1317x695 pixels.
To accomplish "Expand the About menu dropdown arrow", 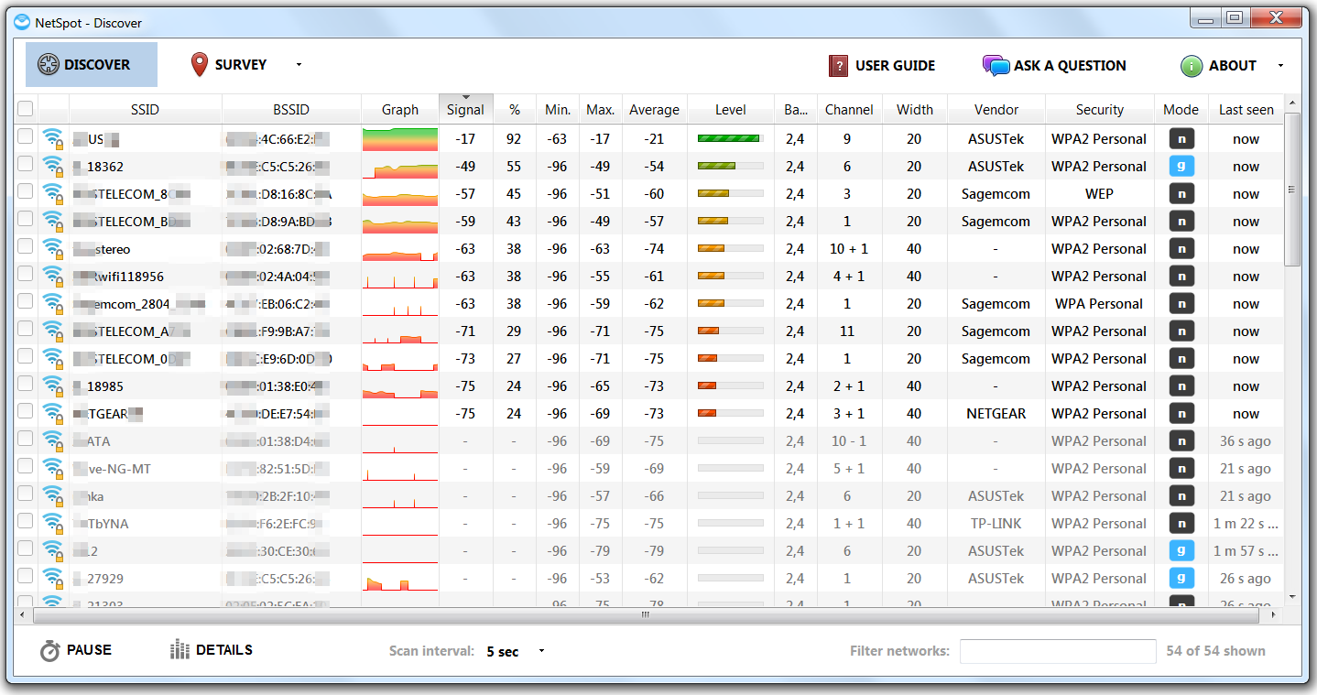I will click(1280, 66).
